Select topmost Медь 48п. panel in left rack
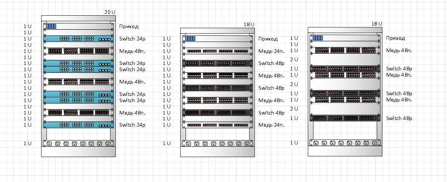Image resolution: width=447 pixels, height=182 pixels. pyautogui.click(x=78, y=51)
